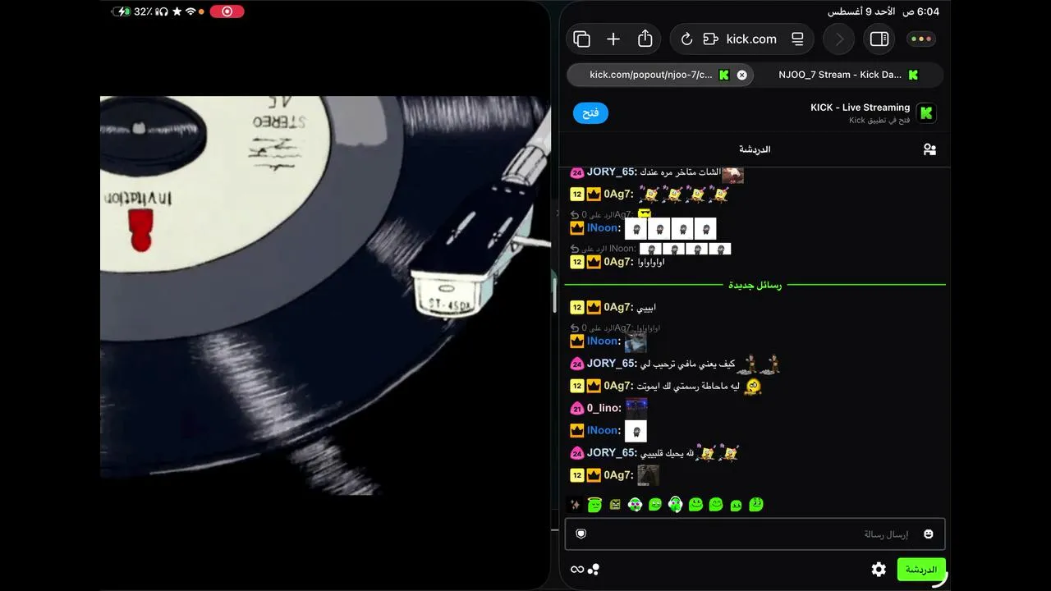Pick the angry olive square emote
Image resolution: width=1051 pixels, height=591 pixels.
(615, 504)
